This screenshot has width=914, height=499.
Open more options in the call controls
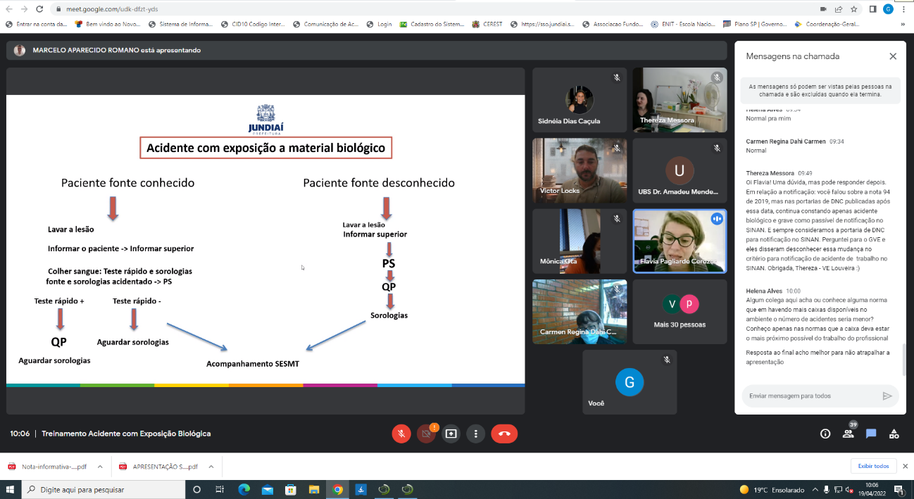click(477, 434)
